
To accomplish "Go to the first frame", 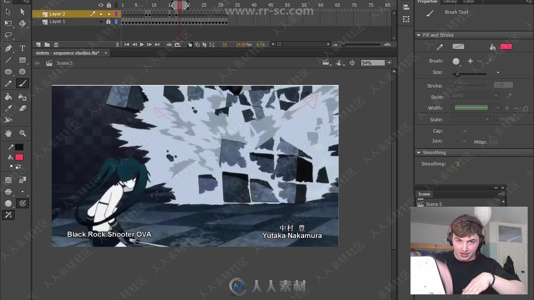I will pos(126,45).
